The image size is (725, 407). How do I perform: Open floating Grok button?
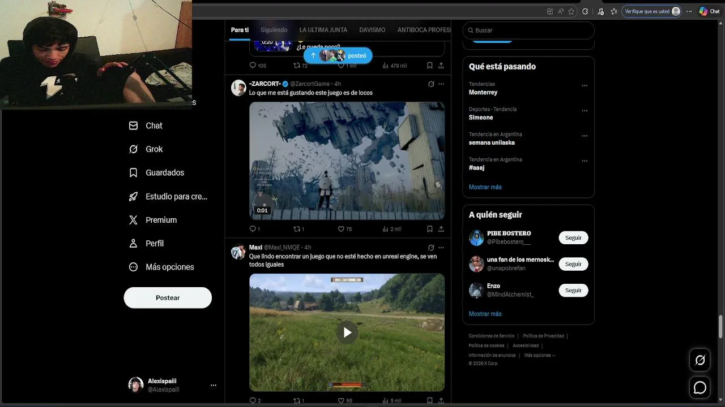700,360
